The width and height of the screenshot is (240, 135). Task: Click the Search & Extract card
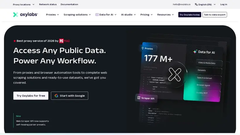(208, 78)
